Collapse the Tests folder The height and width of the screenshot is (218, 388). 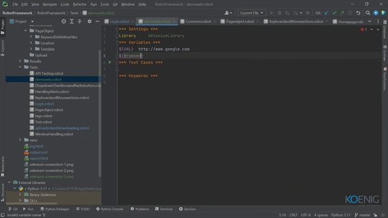(x=20, y=67)
